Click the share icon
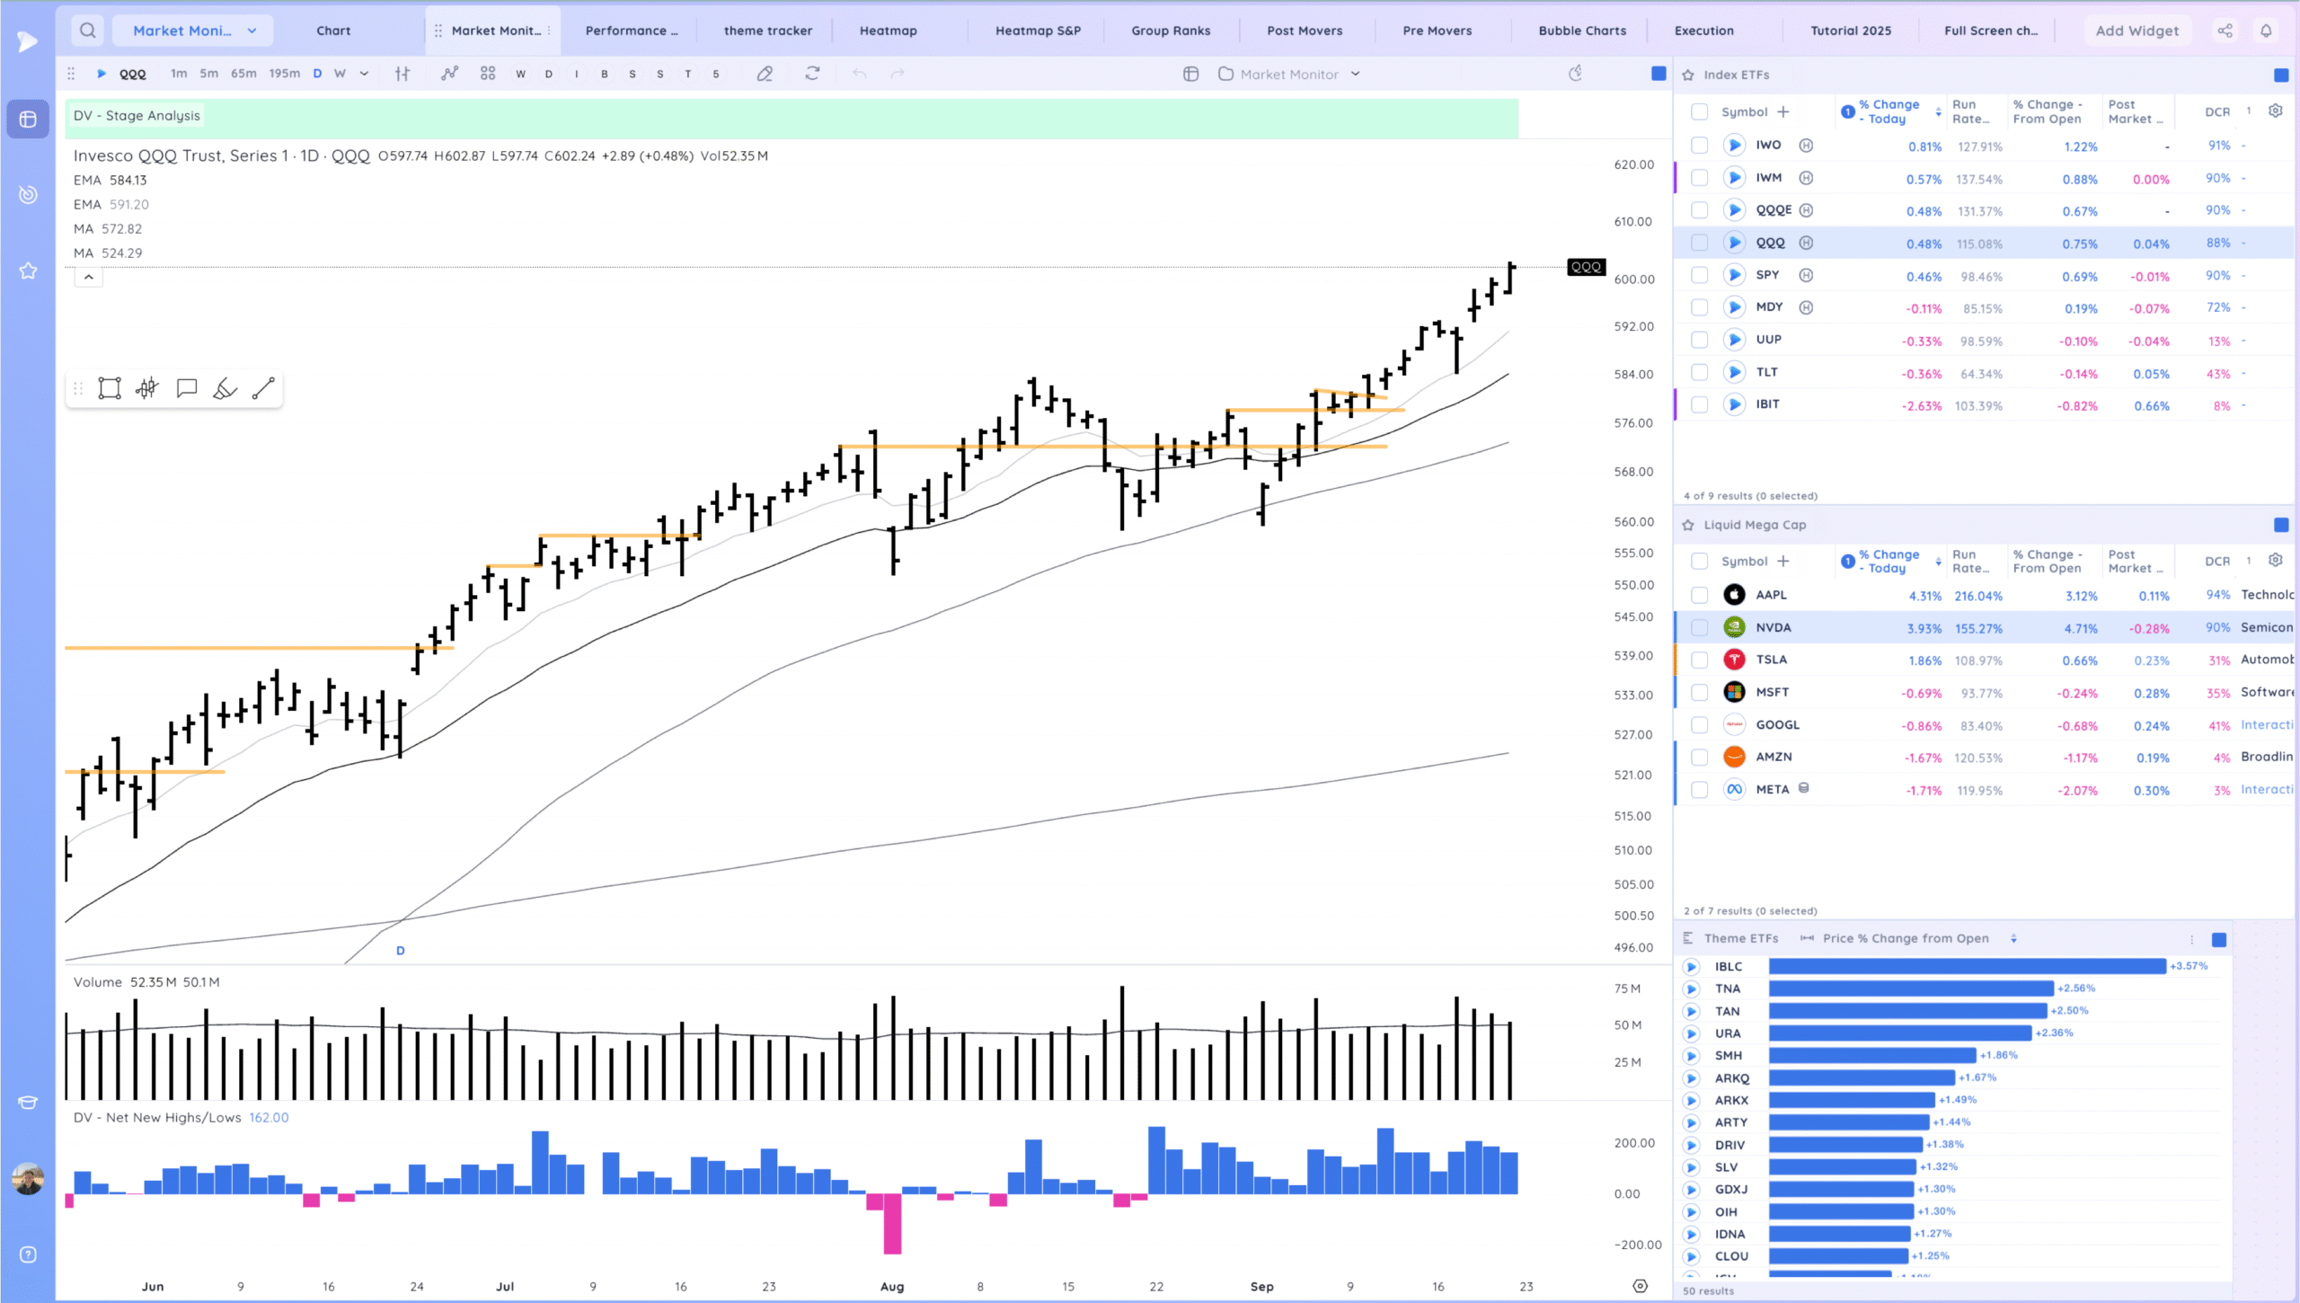Image resolution: width=2300 pixels, height=1303 pixels. click(x=2225, y=31)
